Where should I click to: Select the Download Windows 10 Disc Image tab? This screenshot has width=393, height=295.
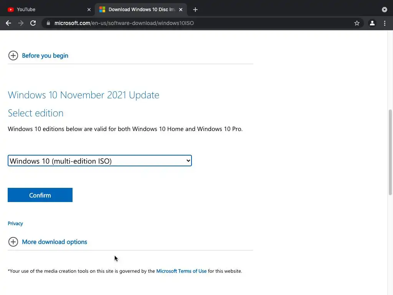click(x=141, y=10)
